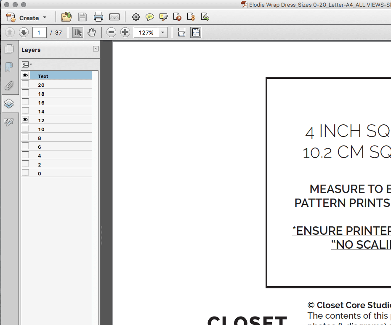The image size is (391, 325).
Task: Select the Highlight text tool icon
Action: [x=164, y=17]
